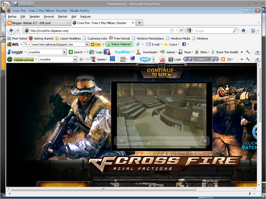Open Reganam toolbar wrench settings
Screen dimensions: 266x199
coord(248,59)
